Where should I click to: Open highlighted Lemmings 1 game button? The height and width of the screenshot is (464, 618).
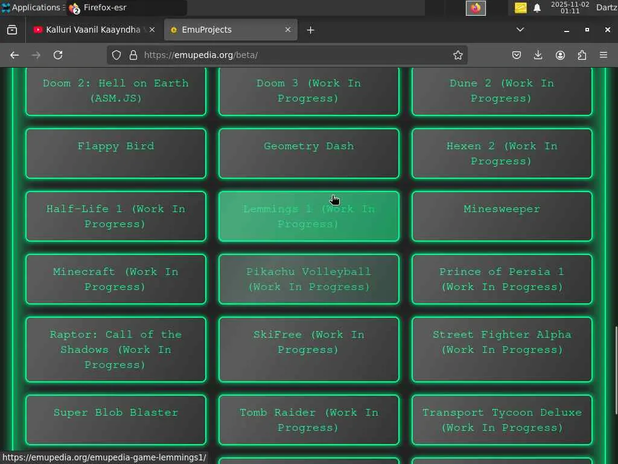308,216
